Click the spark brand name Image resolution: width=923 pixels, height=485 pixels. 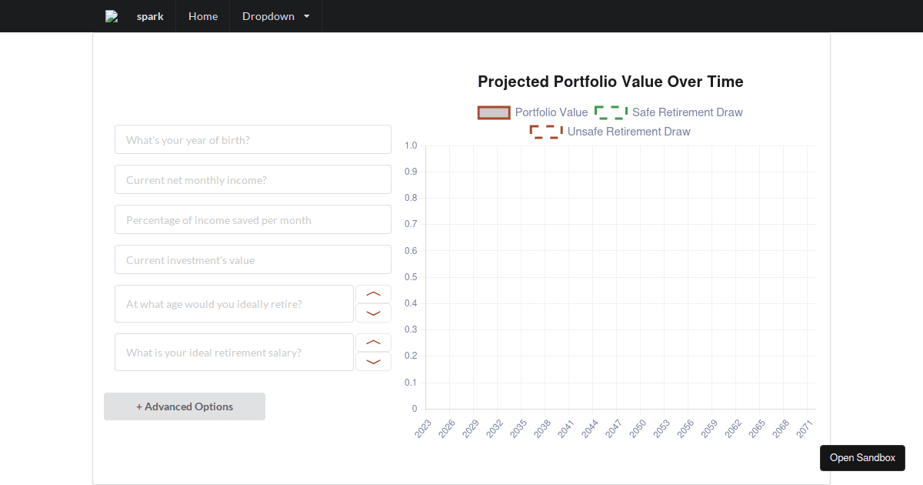[150, 16]
